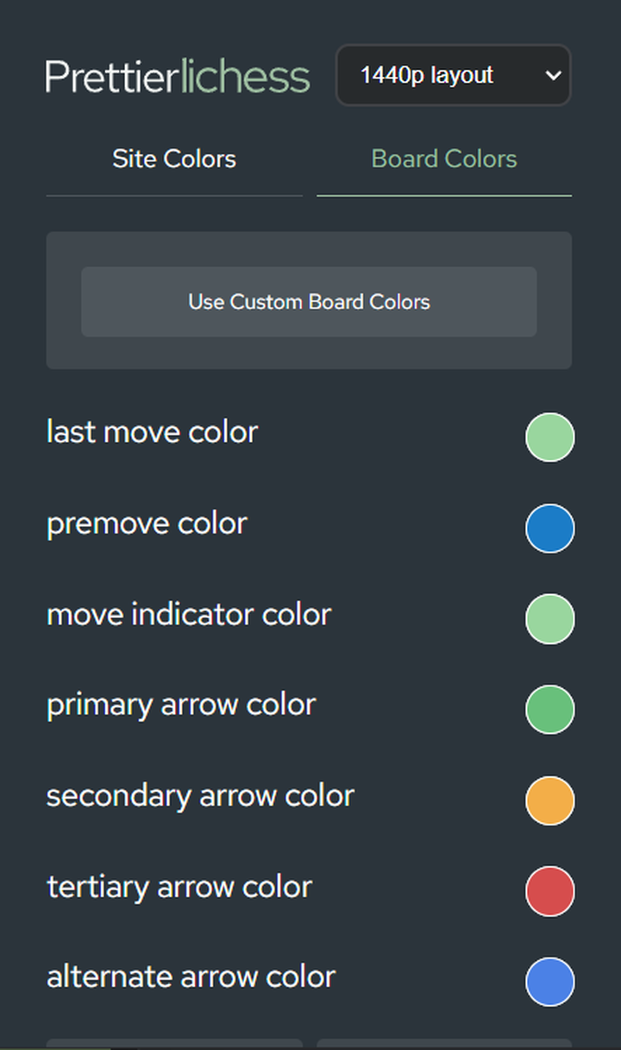The height and width of the screenshot is (1050, 621).
Task: Click the primary arrow color green swatch
Action: click(x=549, y=710)
